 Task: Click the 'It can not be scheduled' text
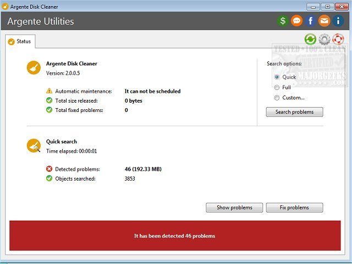(x=152, y=91)
